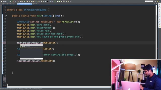This screenshot has height=90, width=161.
Task: Click the Java perspective icon at top right
Action: tap(158, 1)
